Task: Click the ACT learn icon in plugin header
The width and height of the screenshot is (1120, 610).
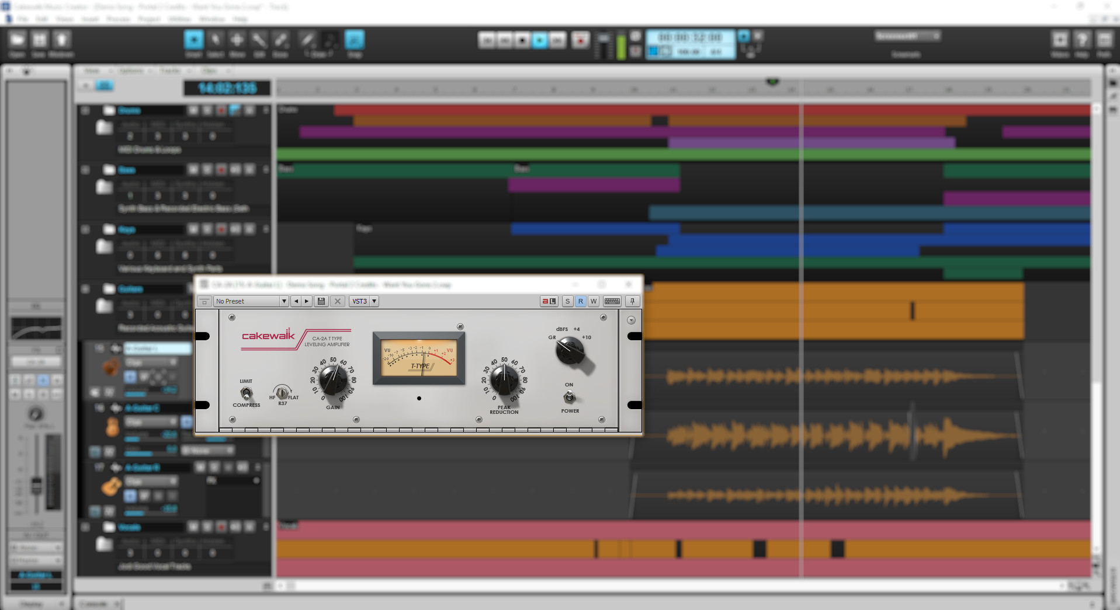Action: 548,301
